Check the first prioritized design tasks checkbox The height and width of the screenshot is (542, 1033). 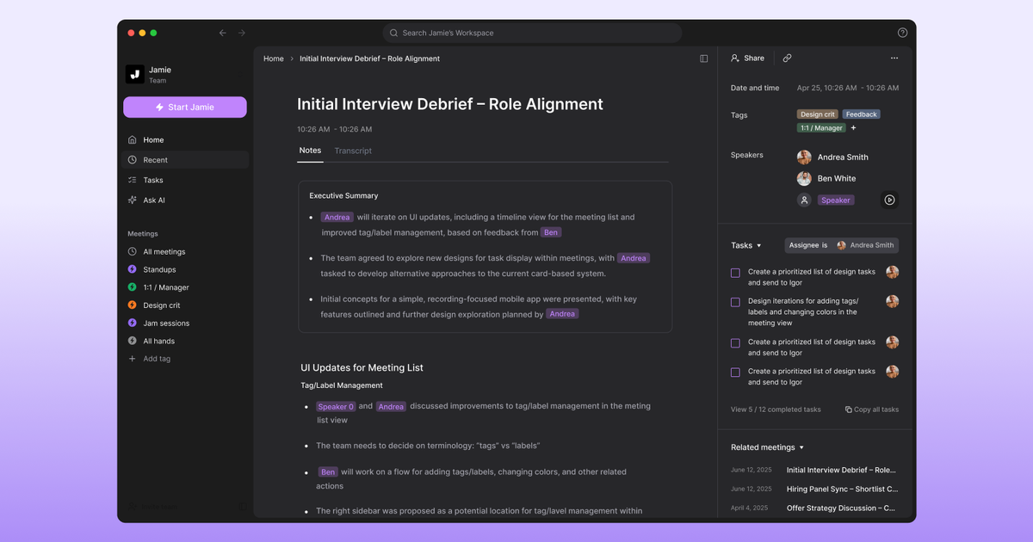(735, 273)
